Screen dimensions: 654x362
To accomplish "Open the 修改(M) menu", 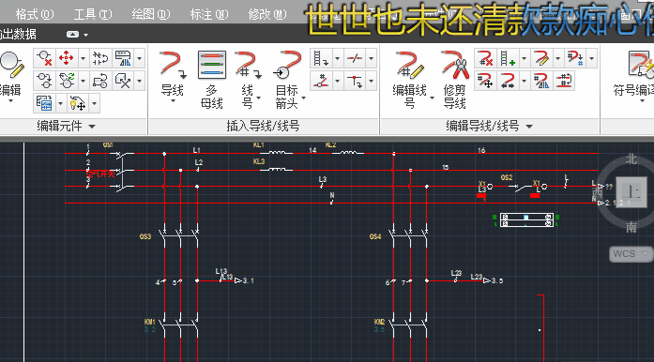I will point(267,15).
